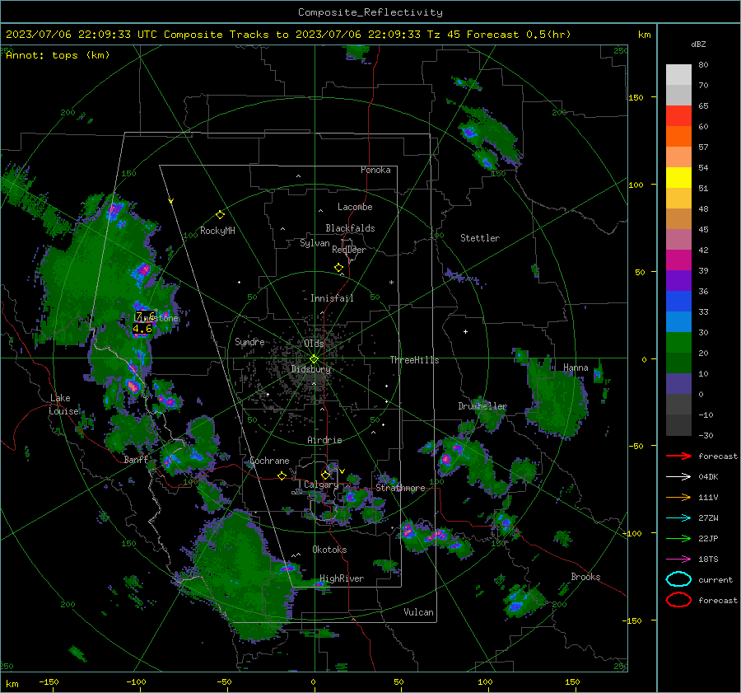The width and height of the screenshot is (741, 693).
Task: Click the -150 tick on bottom axis
Action: coord(49,681)
